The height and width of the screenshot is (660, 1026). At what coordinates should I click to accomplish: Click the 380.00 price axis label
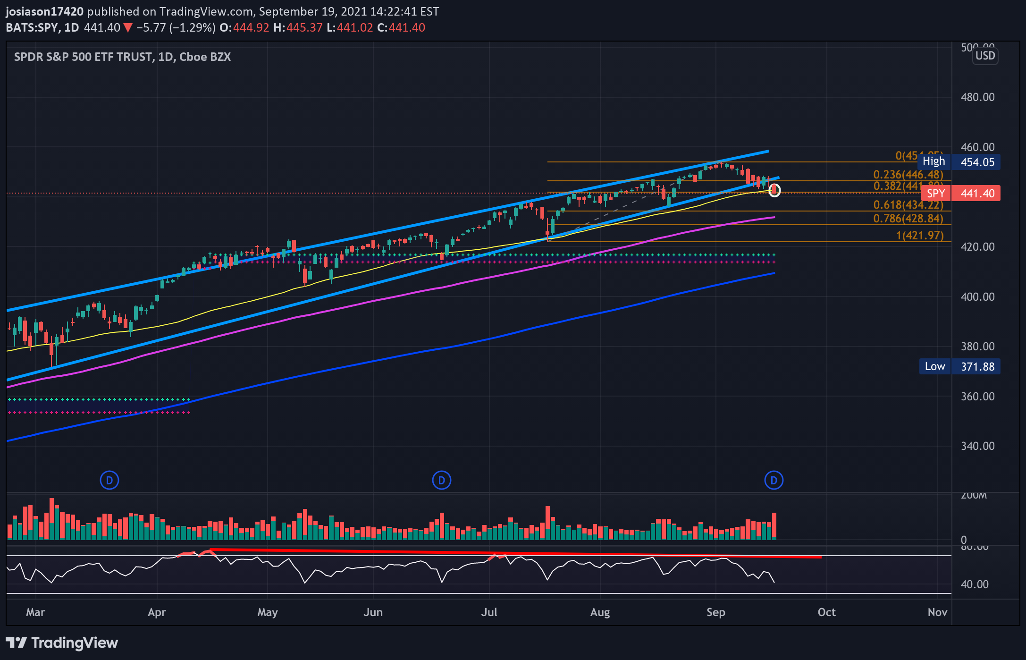click(978, 346)
